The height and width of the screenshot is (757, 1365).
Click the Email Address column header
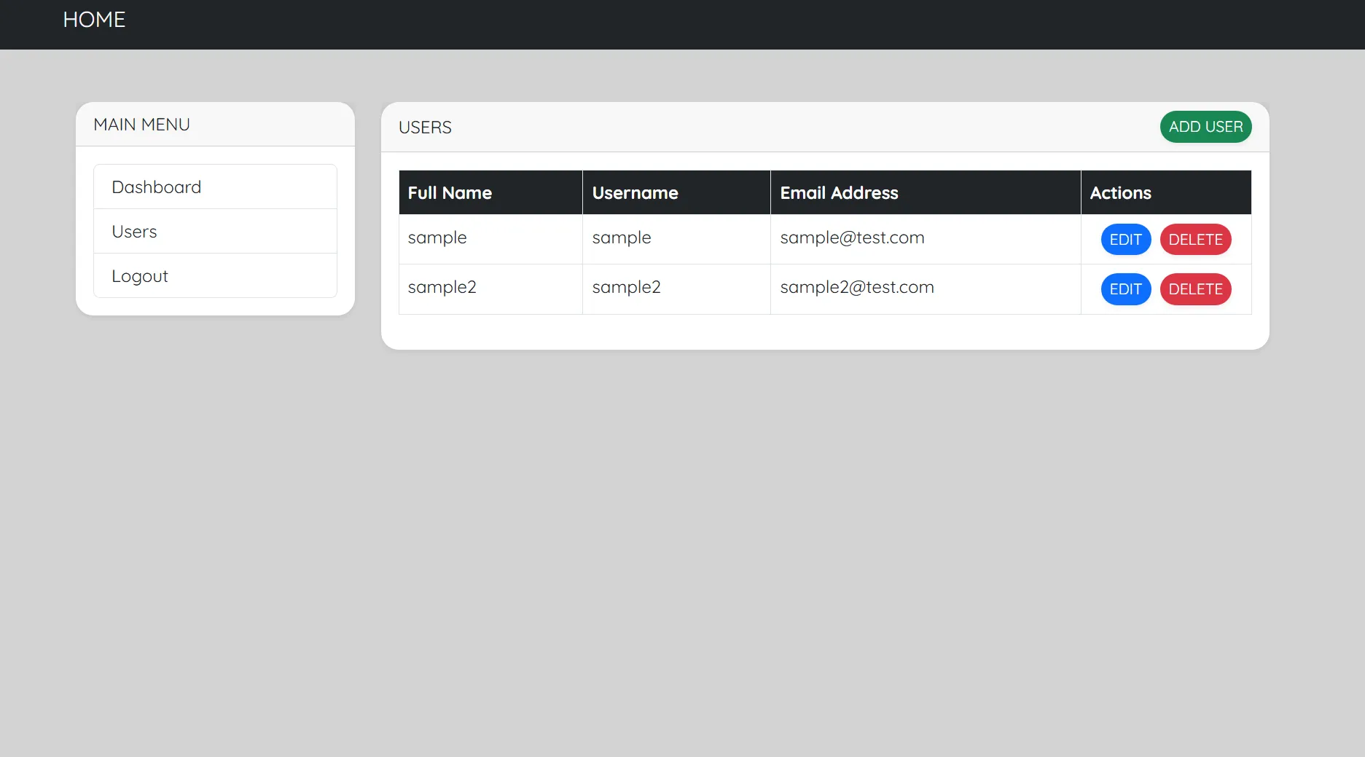tap(926, 193)
